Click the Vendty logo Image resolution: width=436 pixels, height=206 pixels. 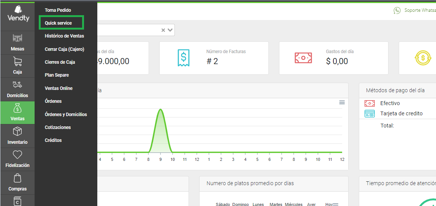[18, 14]
